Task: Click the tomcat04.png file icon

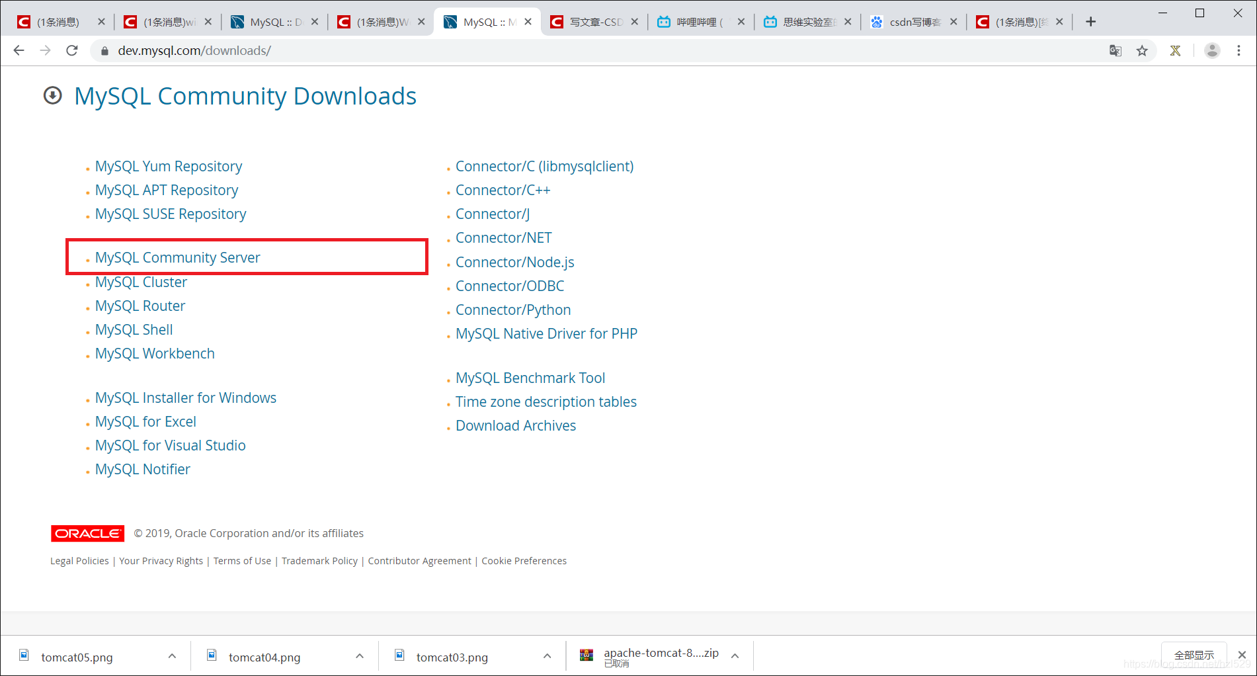Action: [x=212, y=655]
